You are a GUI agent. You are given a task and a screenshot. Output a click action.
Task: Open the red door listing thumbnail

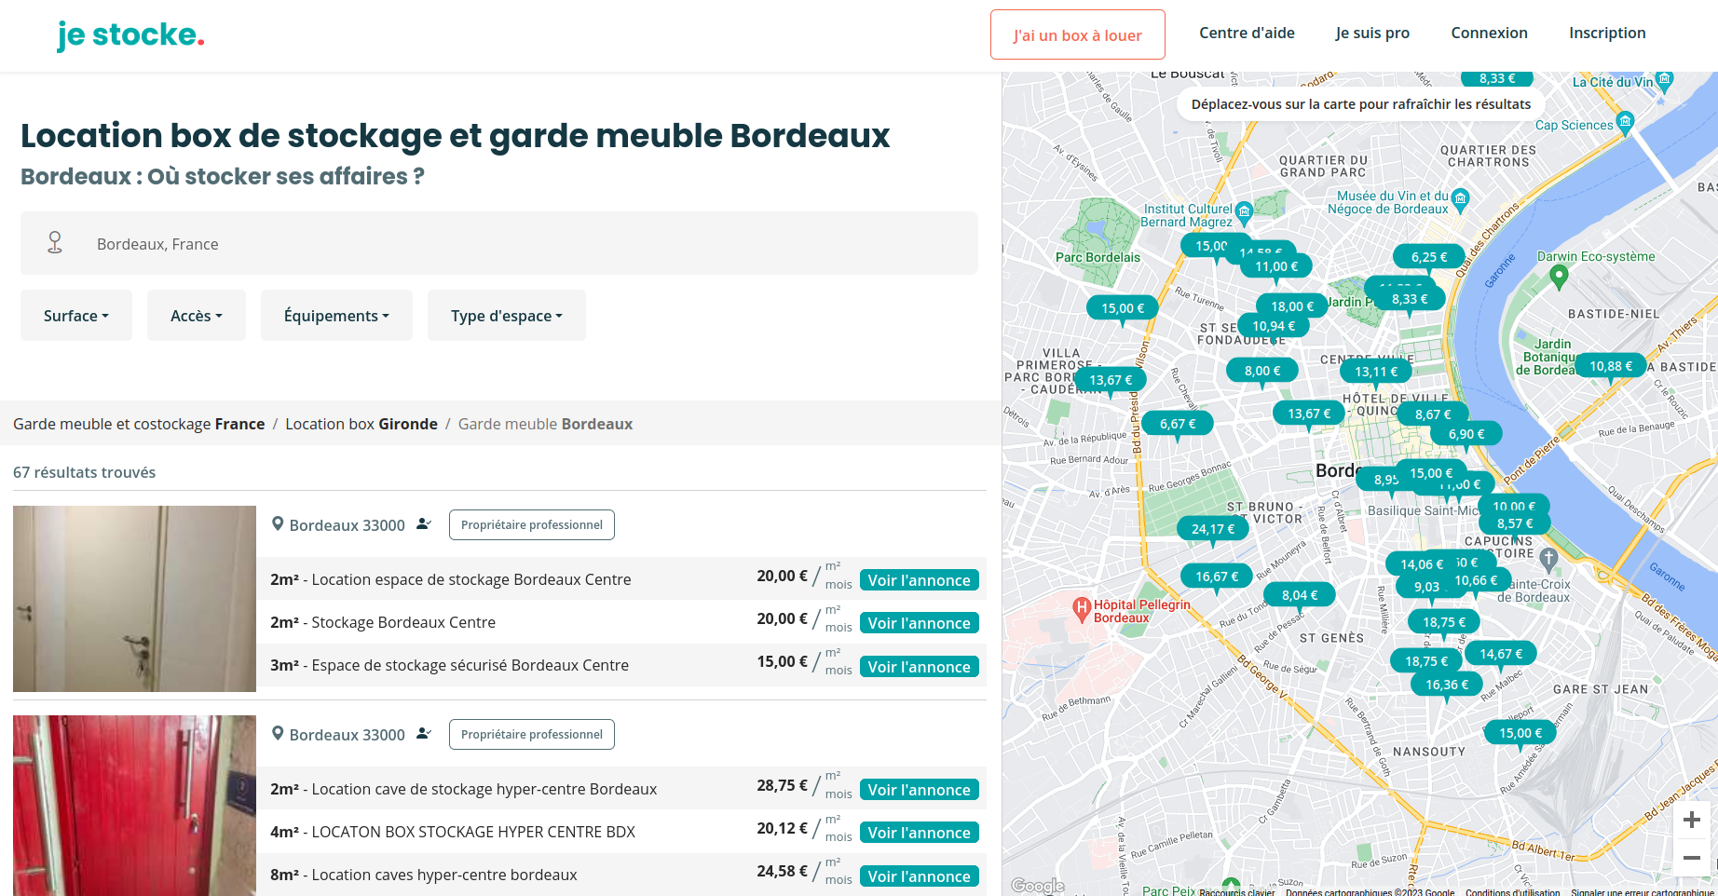coord(134,806)
